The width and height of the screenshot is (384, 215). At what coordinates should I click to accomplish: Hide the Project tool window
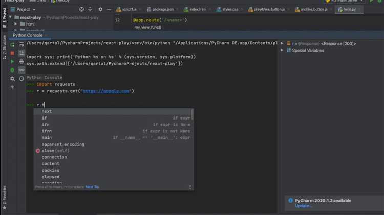(109, 9)
